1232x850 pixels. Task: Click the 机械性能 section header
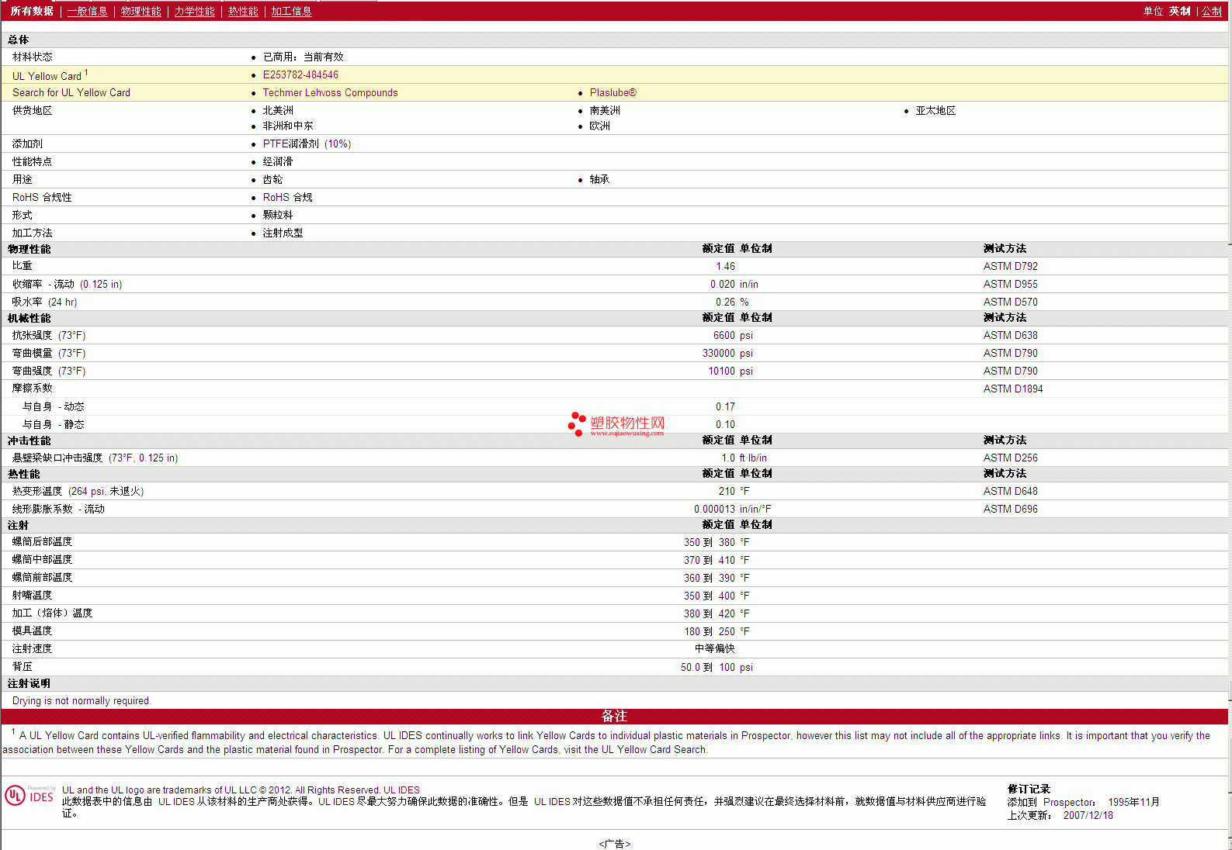click(29, 318)
